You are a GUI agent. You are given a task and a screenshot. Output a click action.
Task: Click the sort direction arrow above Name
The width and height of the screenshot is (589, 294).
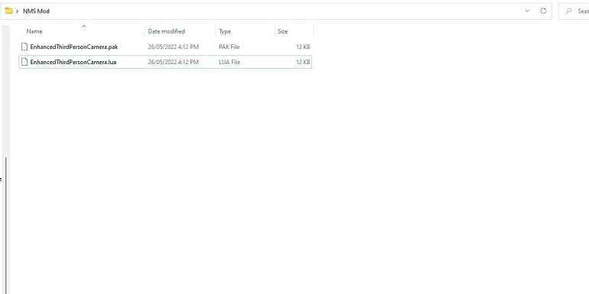click(84, 26)
